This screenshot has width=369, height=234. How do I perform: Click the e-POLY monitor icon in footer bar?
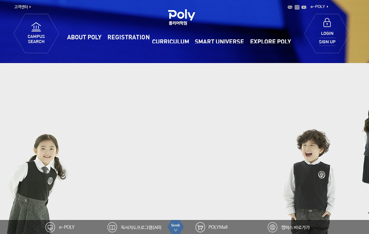50,227
